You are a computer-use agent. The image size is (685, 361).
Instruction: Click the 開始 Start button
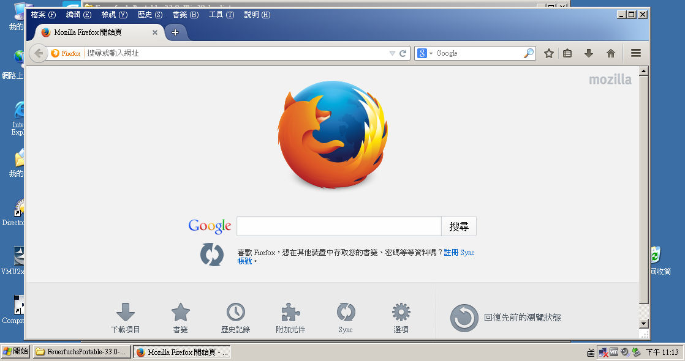pyautogui.click(x=15, y=352)
